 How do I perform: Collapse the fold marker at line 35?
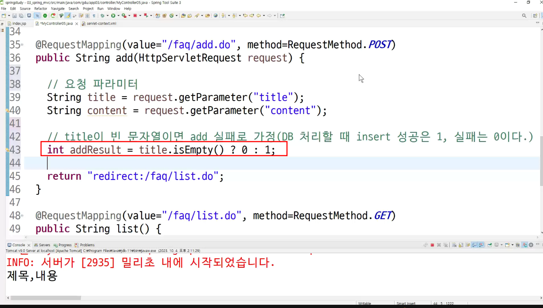22,45
